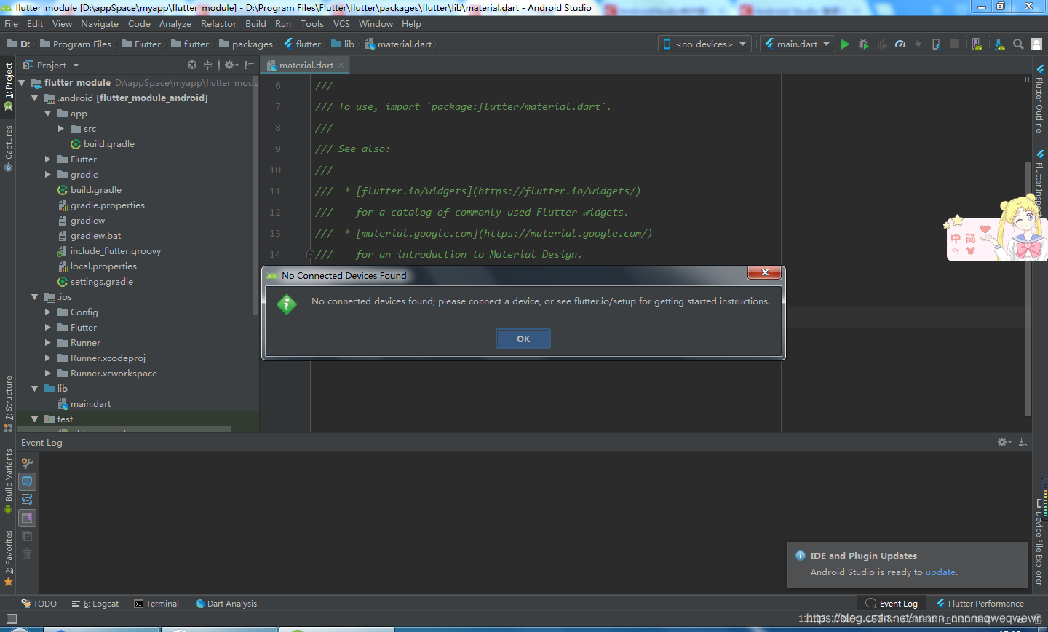Click the Flutter hot reload lightning icon
The height and width of the screenshot is (632, 1048).
pos(918,44)
